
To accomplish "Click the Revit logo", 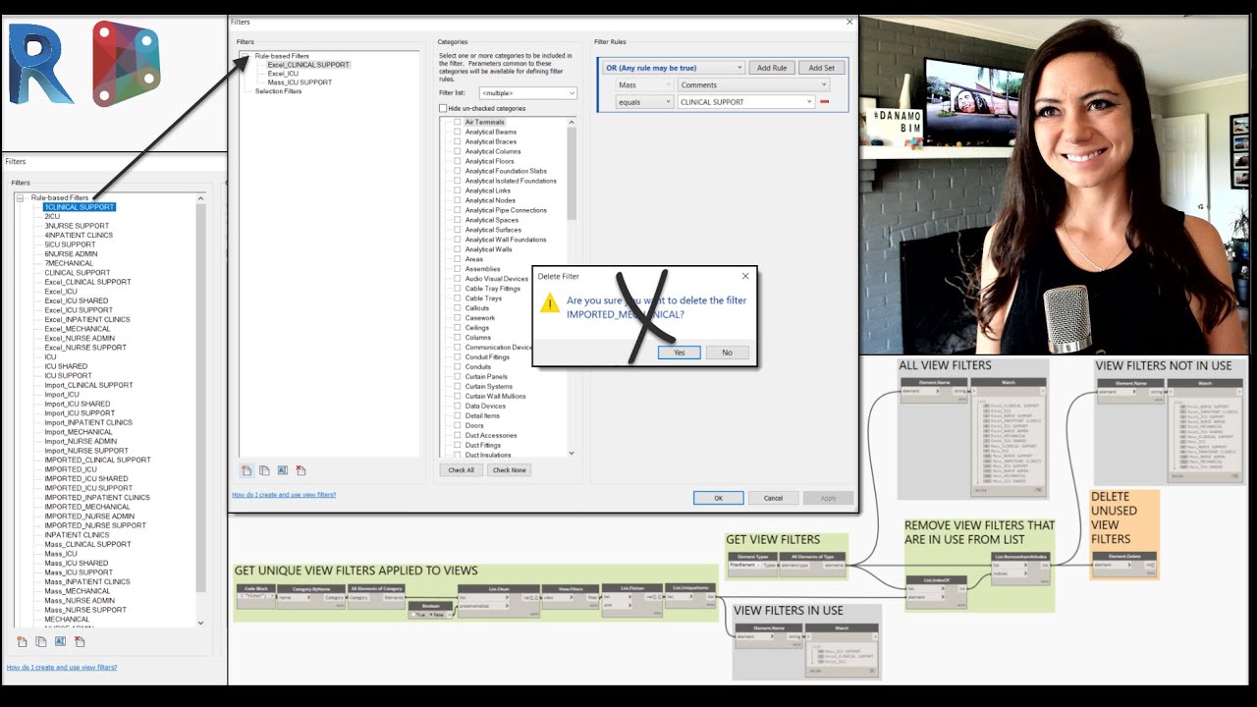I will pyautogui.click(x=41, y=65).
